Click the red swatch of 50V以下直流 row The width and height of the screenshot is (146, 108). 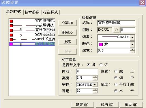pos(11,40)
